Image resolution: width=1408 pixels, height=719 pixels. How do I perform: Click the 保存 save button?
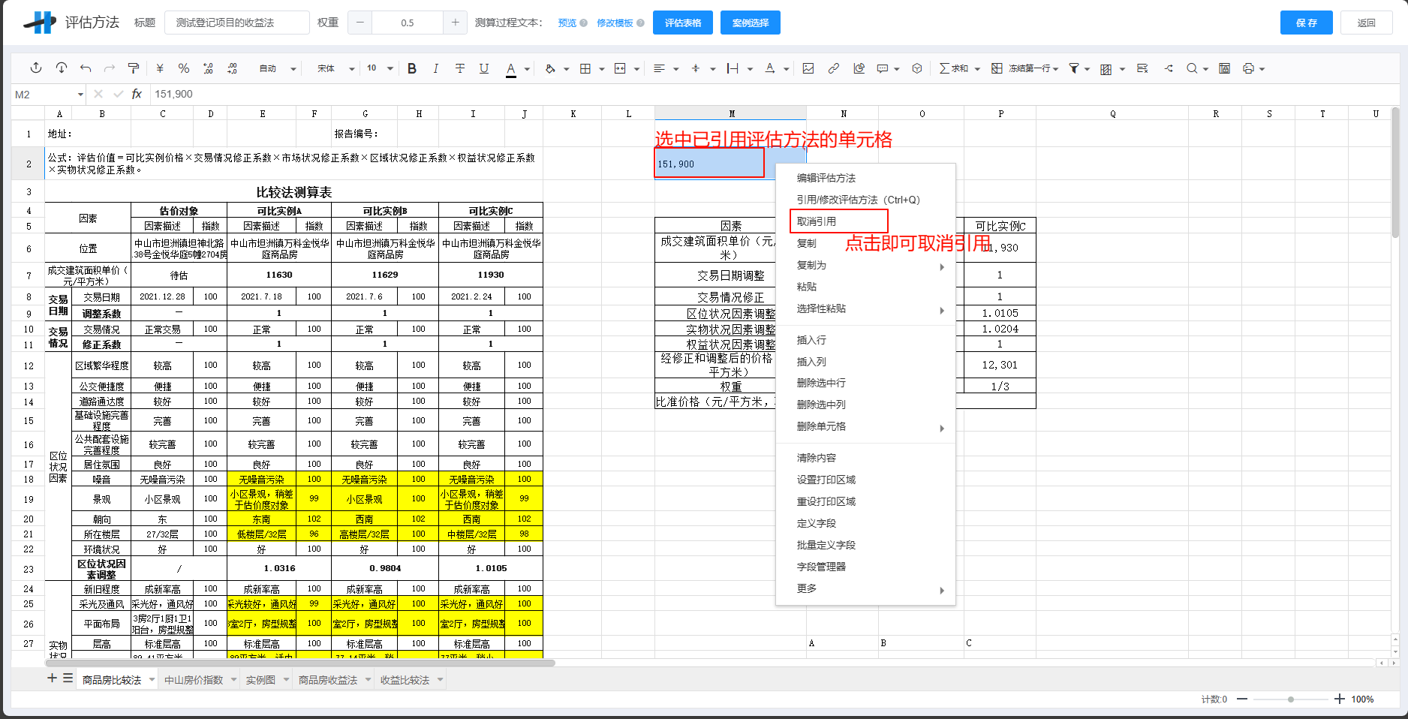(x=1306, y=23)
